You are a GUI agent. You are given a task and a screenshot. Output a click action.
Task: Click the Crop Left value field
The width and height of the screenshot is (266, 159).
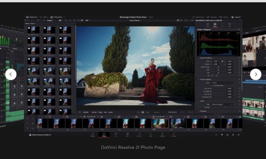pos(230,88)
